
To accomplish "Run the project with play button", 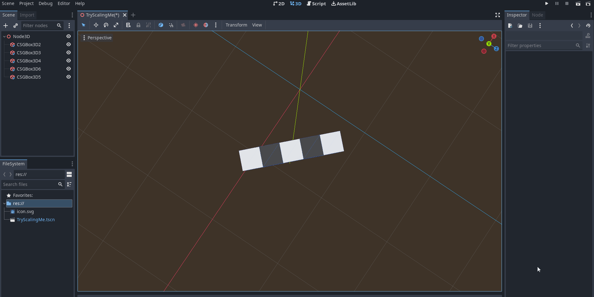I will 547,3.
